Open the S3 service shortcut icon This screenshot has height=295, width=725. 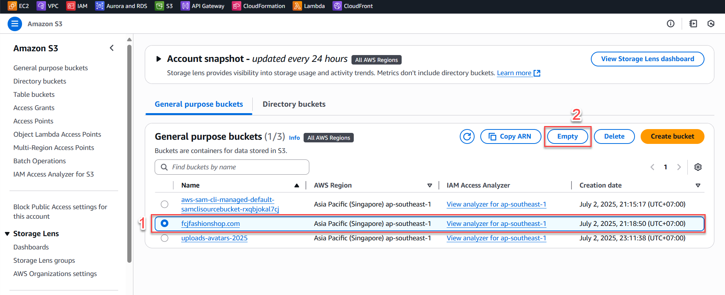(x=159, y=6)
